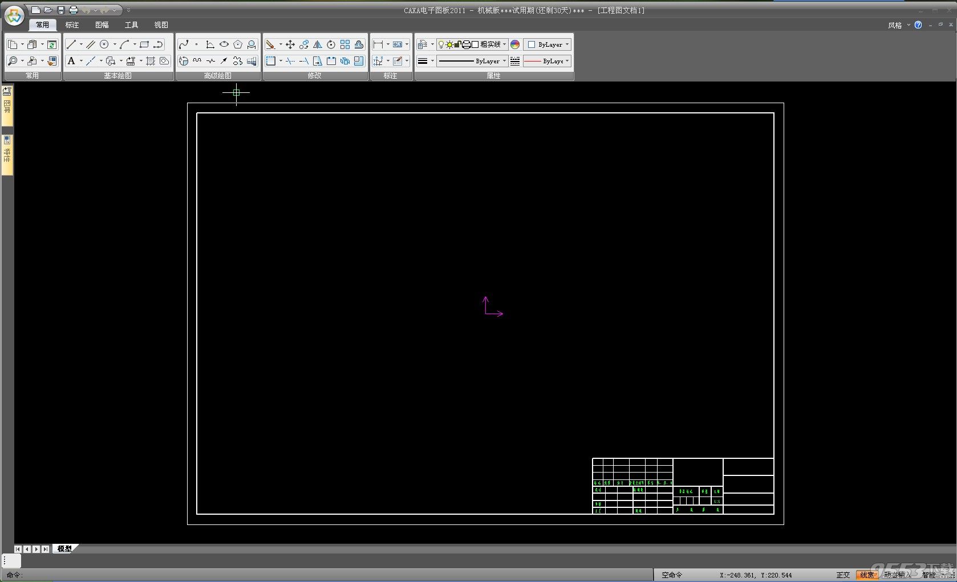The height and width of the screenshot is (582, 957).
Task: Select the Arrow tool in advanced drawing
Action: click(x=224, y=61)
